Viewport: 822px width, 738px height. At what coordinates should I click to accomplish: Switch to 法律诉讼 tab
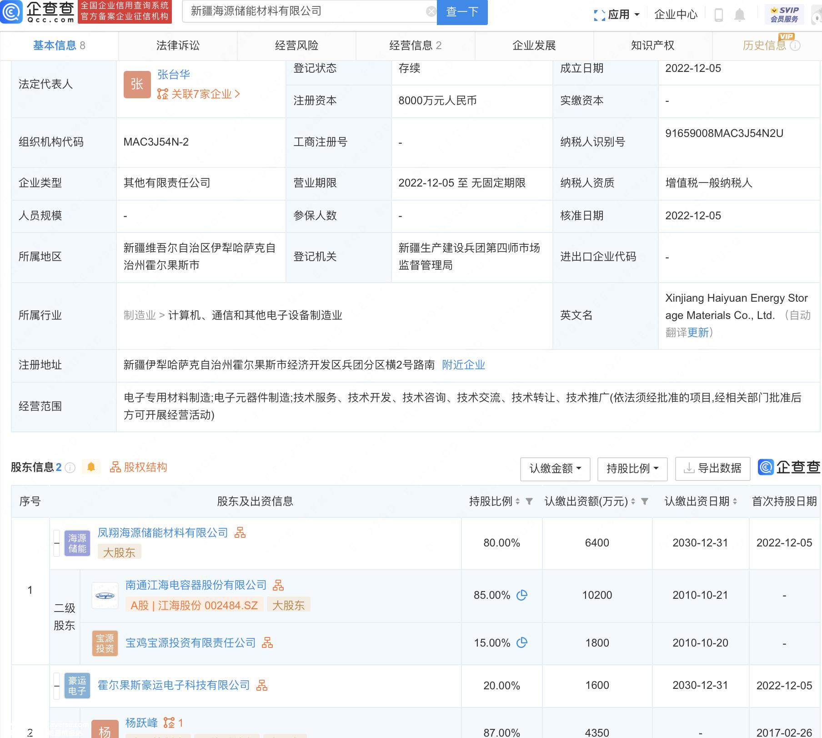[178, 45]
